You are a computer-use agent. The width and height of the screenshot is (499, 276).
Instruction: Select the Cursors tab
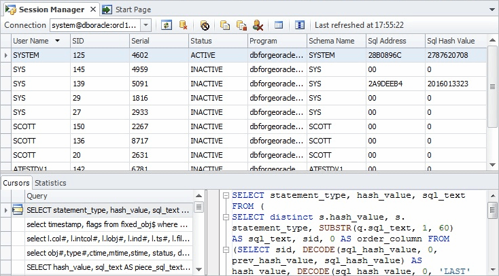pos(16,183)
